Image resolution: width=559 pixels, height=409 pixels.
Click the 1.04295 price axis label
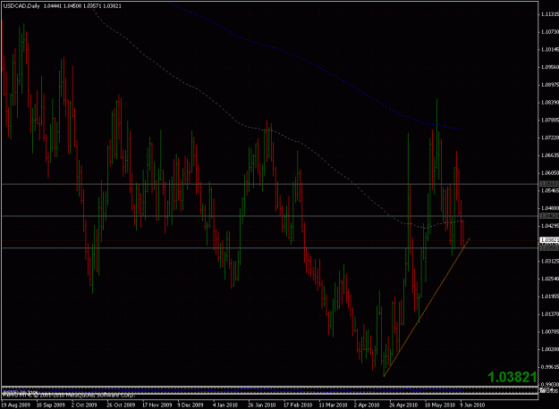pos(549,226)
